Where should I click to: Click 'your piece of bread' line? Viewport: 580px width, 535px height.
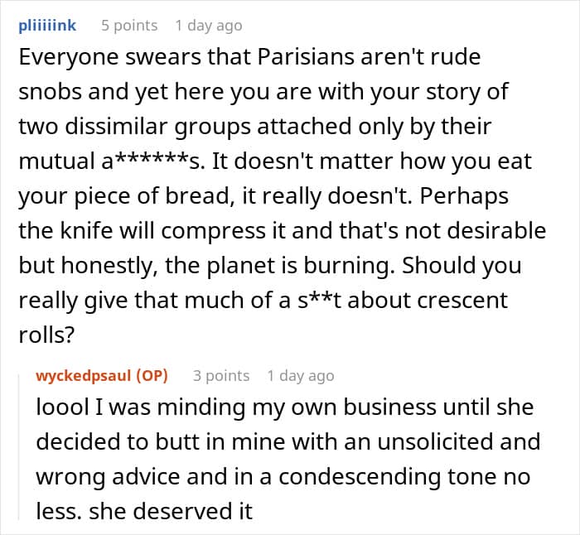(124, 196)
